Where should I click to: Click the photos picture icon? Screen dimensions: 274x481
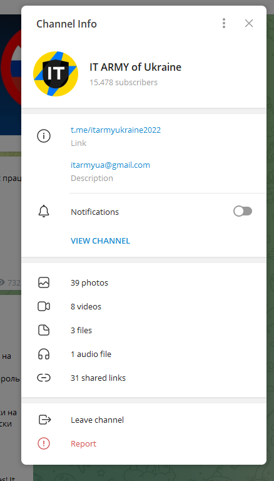[x=44, y=282]
